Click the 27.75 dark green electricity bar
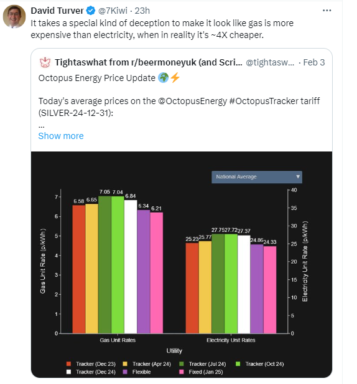The image size is (357, 384). point(218,284)
